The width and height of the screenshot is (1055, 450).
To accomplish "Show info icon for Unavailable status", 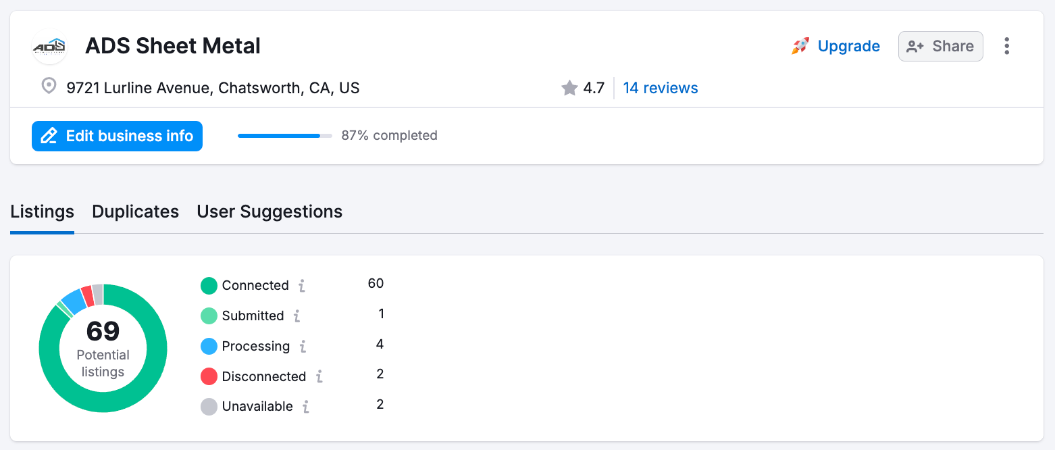I will pyautogui.click(x=306, y=407).
